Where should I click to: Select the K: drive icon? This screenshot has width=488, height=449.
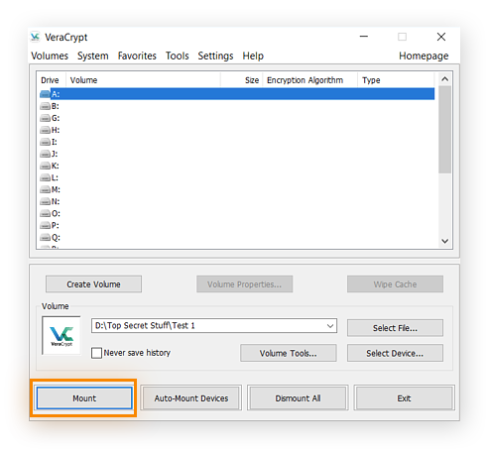45,166
